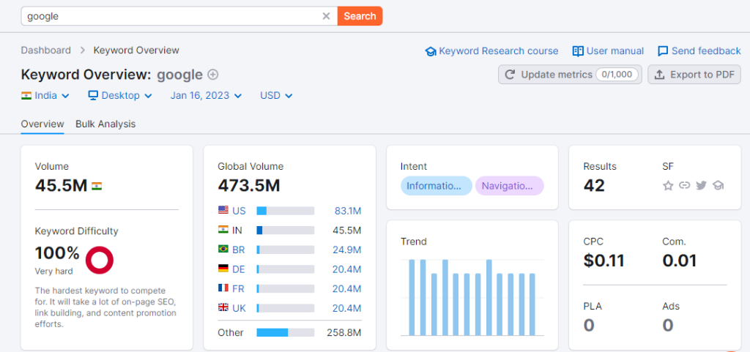
Task: Open the Desktop device dropdown
Action: point(121,96)
